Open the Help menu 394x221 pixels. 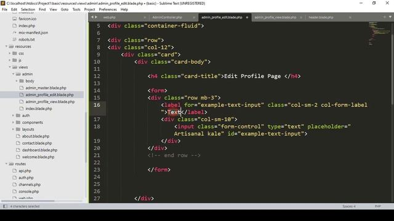[x=124, y=10]
